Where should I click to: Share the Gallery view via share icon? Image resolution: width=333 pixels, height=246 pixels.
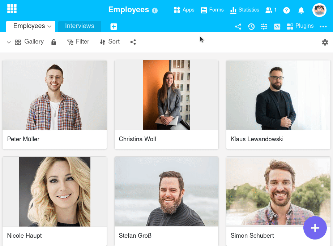tap(133, 42)
